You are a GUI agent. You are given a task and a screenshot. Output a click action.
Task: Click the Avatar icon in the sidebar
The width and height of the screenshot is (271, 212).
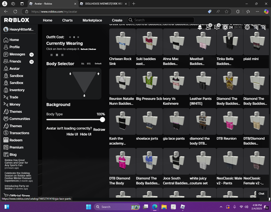coord(6,68)
